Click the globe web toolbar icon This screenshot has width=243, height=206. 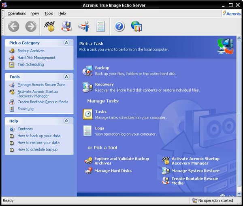136,26
